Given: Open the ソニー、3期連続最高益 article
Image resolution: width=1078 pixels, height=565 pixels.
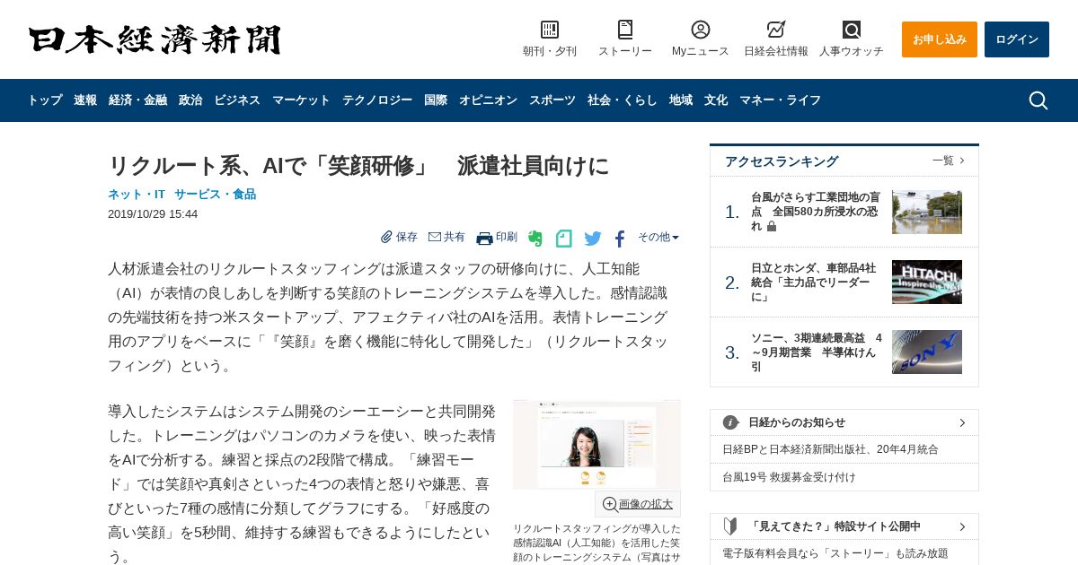Looking at the screenshot, I should [x=817, y=352].
